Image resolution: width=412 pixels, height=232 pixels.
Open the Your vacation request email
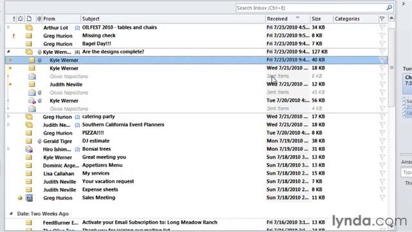[196, 182]
